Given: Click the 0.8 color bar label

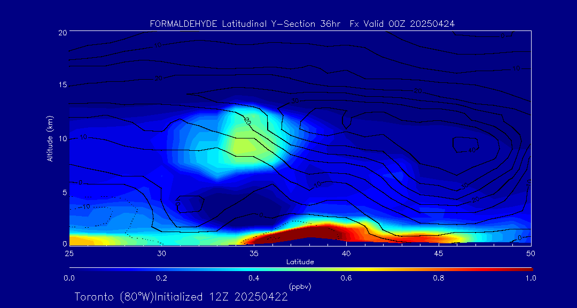Looking at the screenshot, I should (439, 278).
